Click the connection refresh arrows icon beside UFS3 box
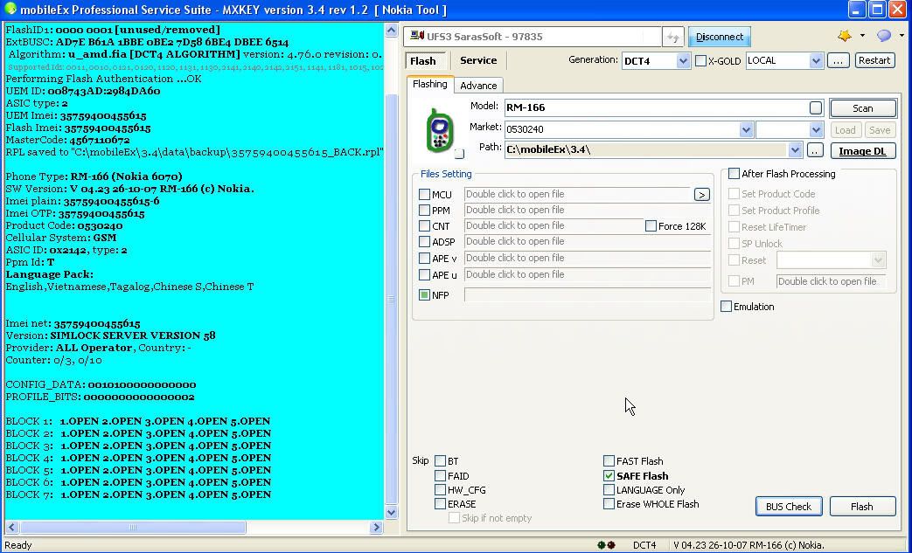 coord(672,38)
